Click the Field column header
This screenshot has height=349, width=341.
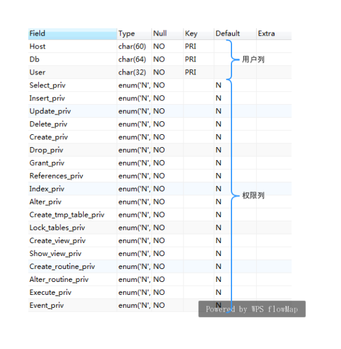[73, 34]
